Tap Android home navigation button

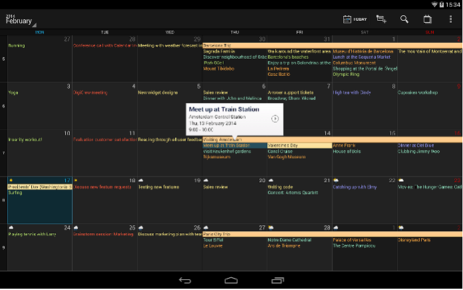coord(231,280)
